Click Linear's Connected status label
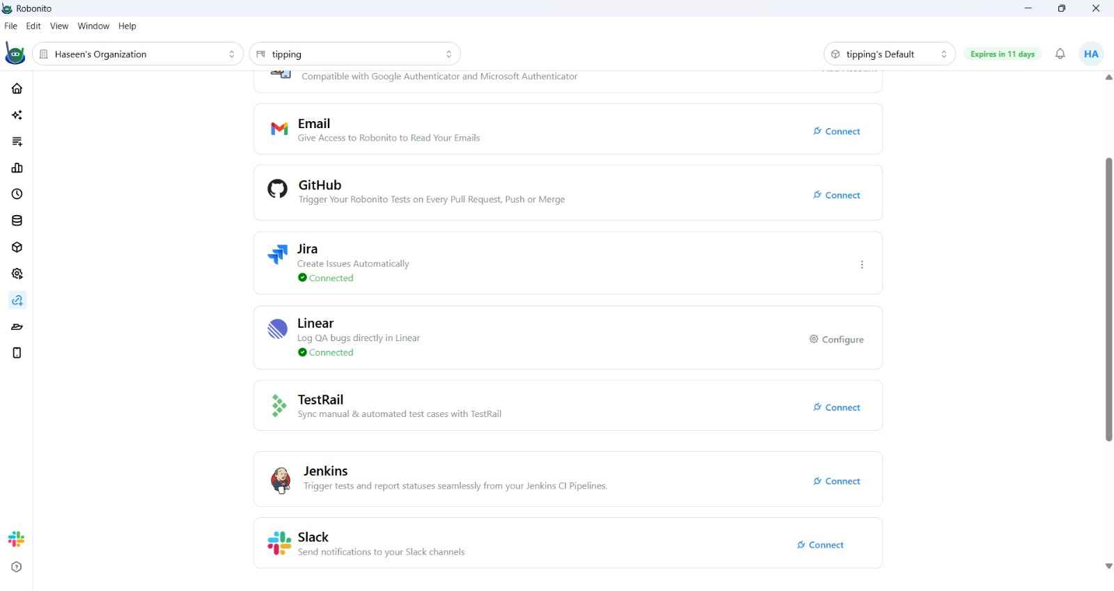1114x591 pixels. pyautogui.click(x=325, y=352)
